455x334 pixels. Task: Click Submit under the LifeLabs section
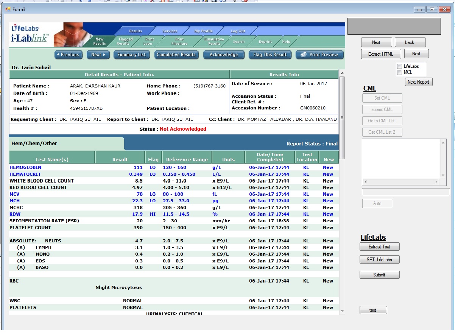(x=379, y=275)
